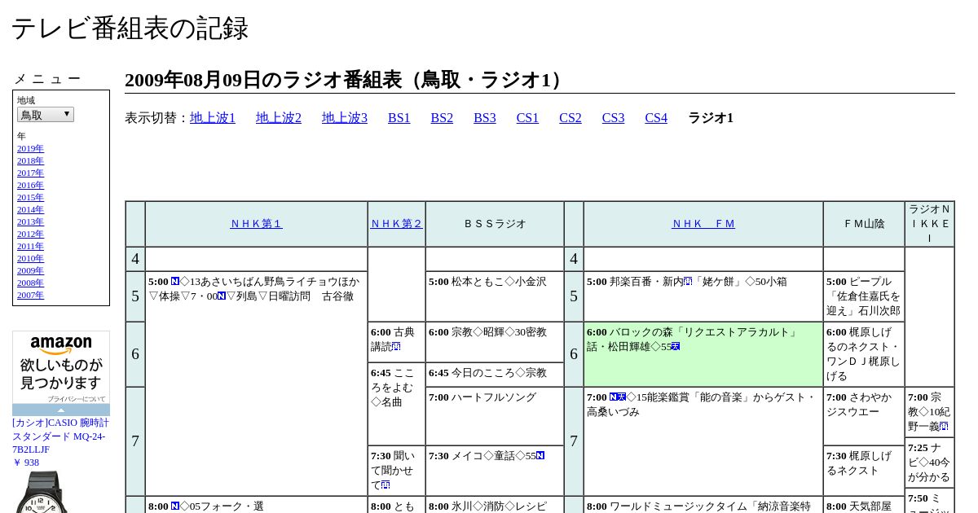978x513 pixels.
Task: Open the ＮＨＫ ＦＭ channel header link
Action: click(x=703, y=224)
